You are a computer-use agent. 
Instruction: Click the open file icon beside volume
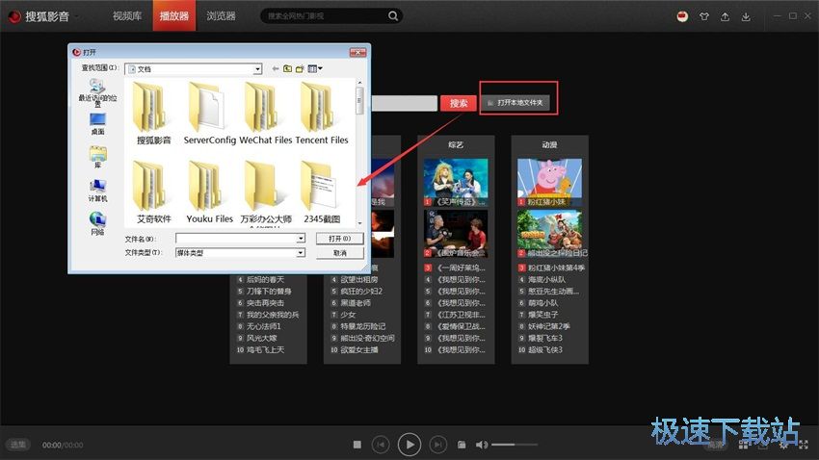[x=462, y=445]
